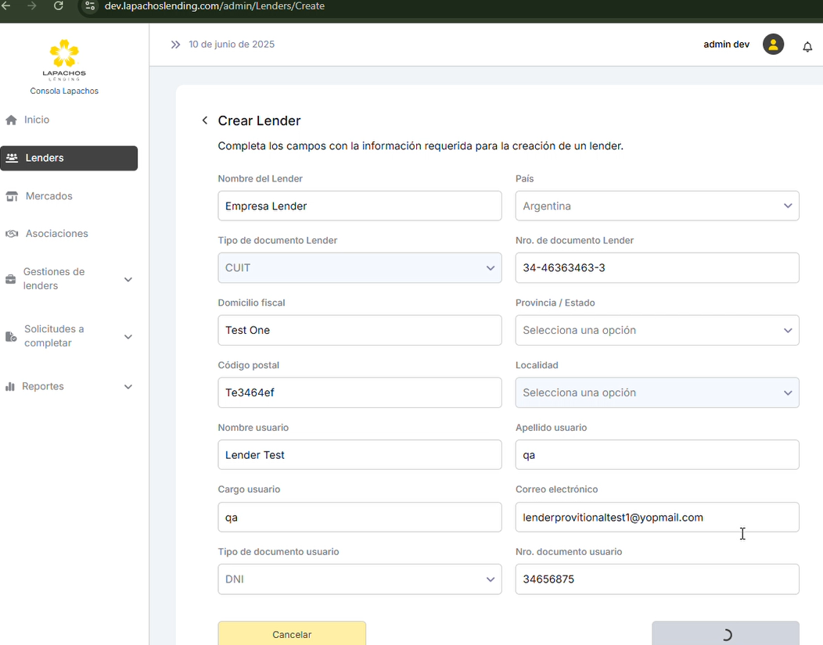Image resolution: width=823 pixels, height=645 pixels.
Task: Open the Provincia / Estado dropdown
Action: (657, 330)
